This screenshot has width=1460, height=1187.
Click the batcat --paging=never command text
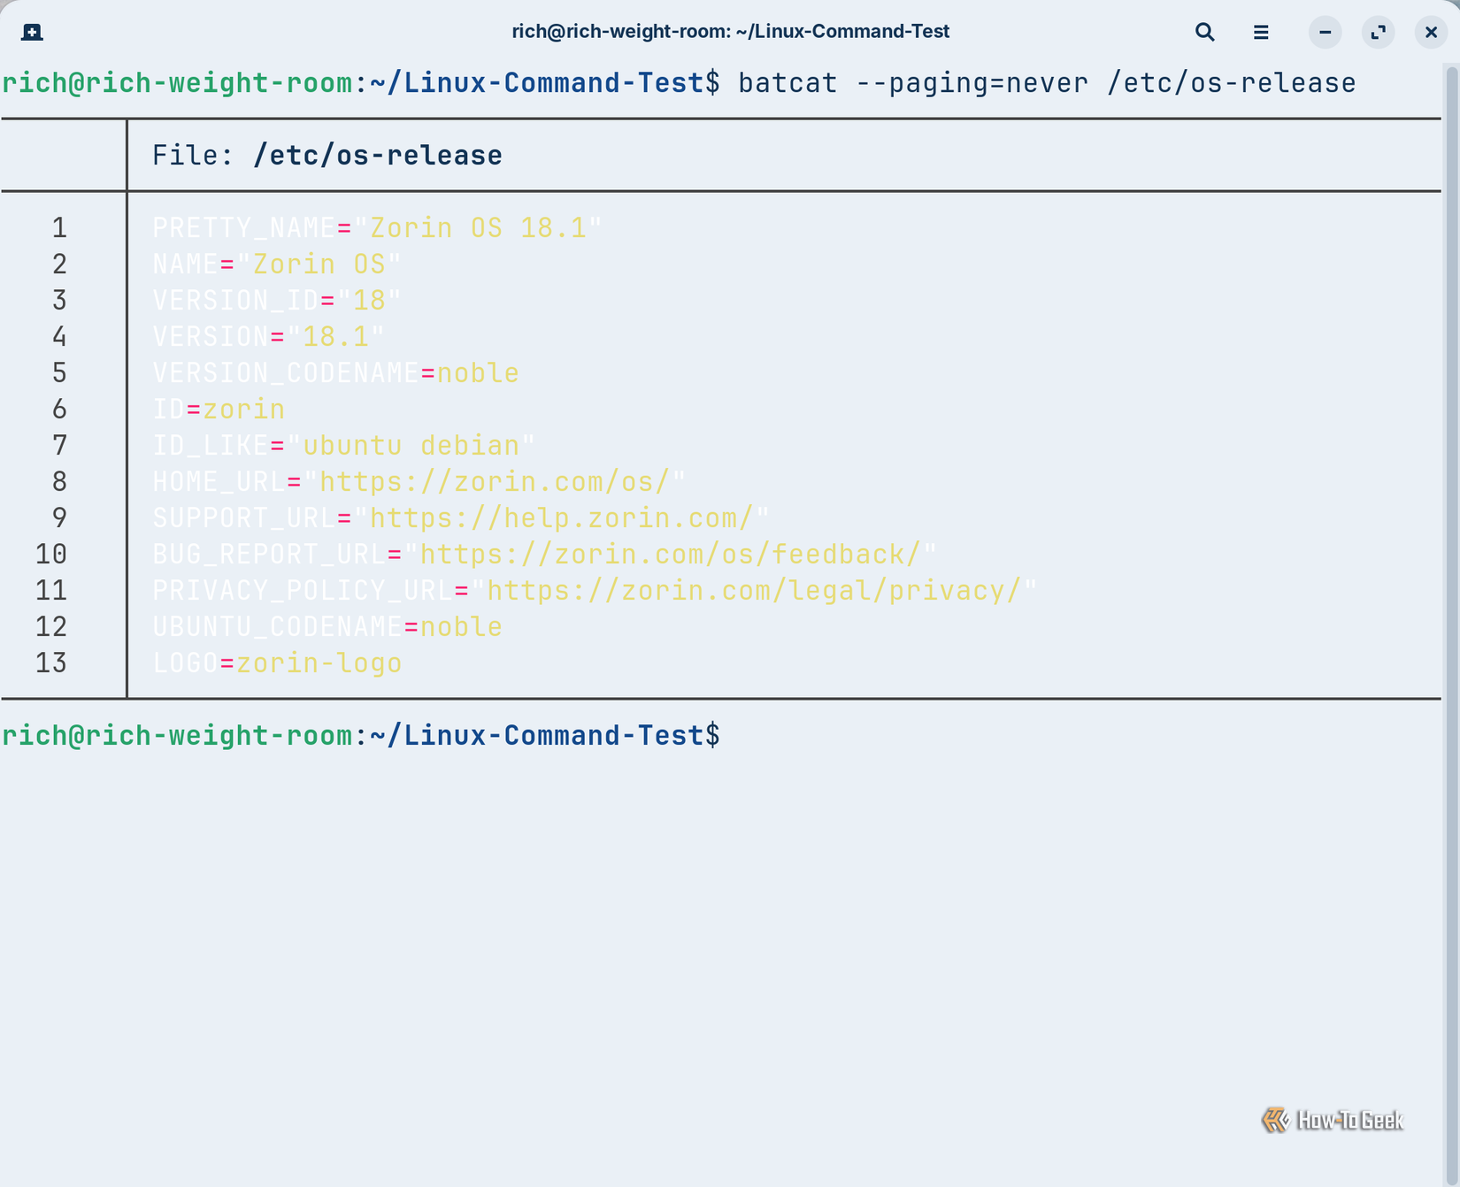pyautogui.click(x=1047, y=83)
